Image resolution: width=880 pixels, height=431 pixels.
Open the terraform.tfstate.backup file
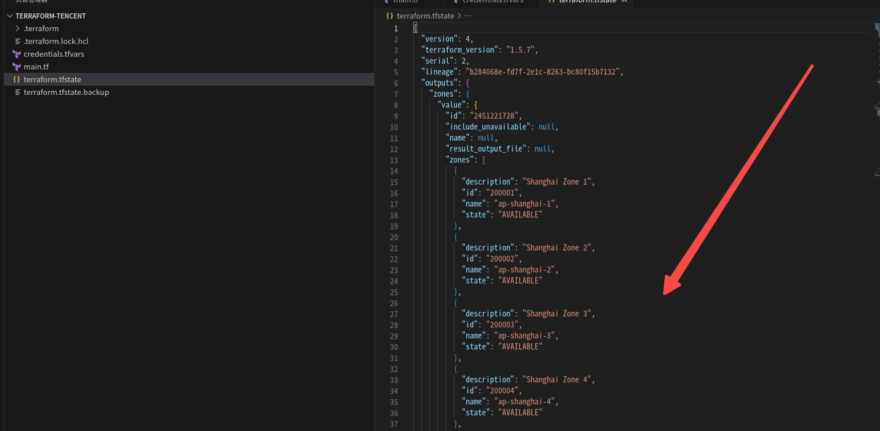tap(66, 92)
